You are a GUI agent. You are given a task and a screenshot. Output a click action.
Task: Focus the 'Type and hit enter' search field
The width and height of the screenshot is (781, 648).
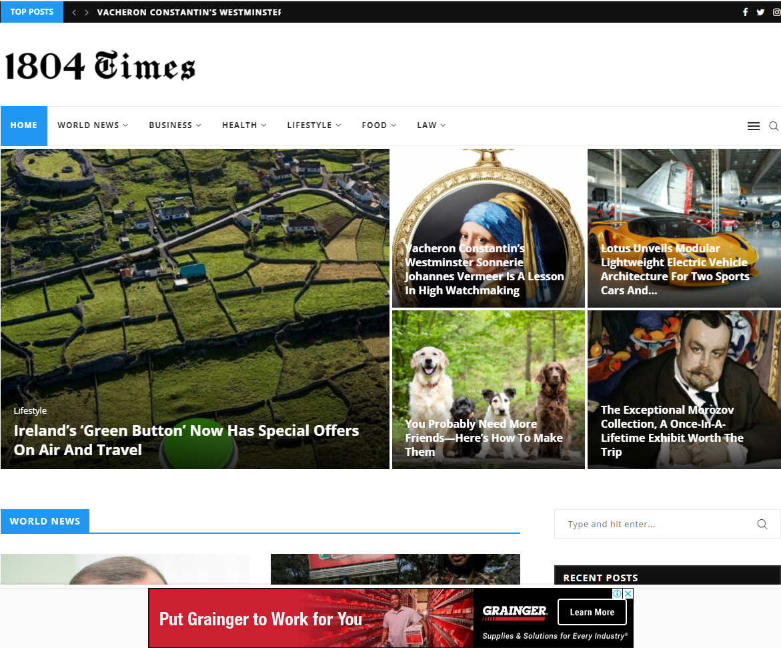[668, 524]
